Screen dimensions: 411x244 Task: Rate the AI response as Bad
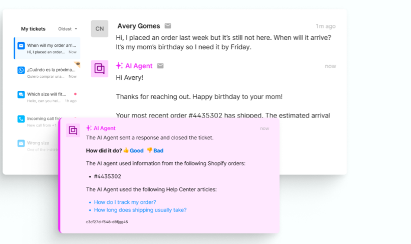[x=155, y=150]
